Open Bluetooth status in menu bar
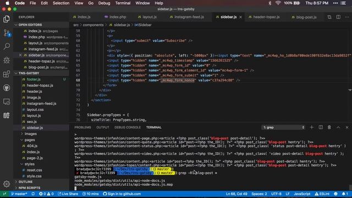The image size is (352, 198). [x=270, y=3]
